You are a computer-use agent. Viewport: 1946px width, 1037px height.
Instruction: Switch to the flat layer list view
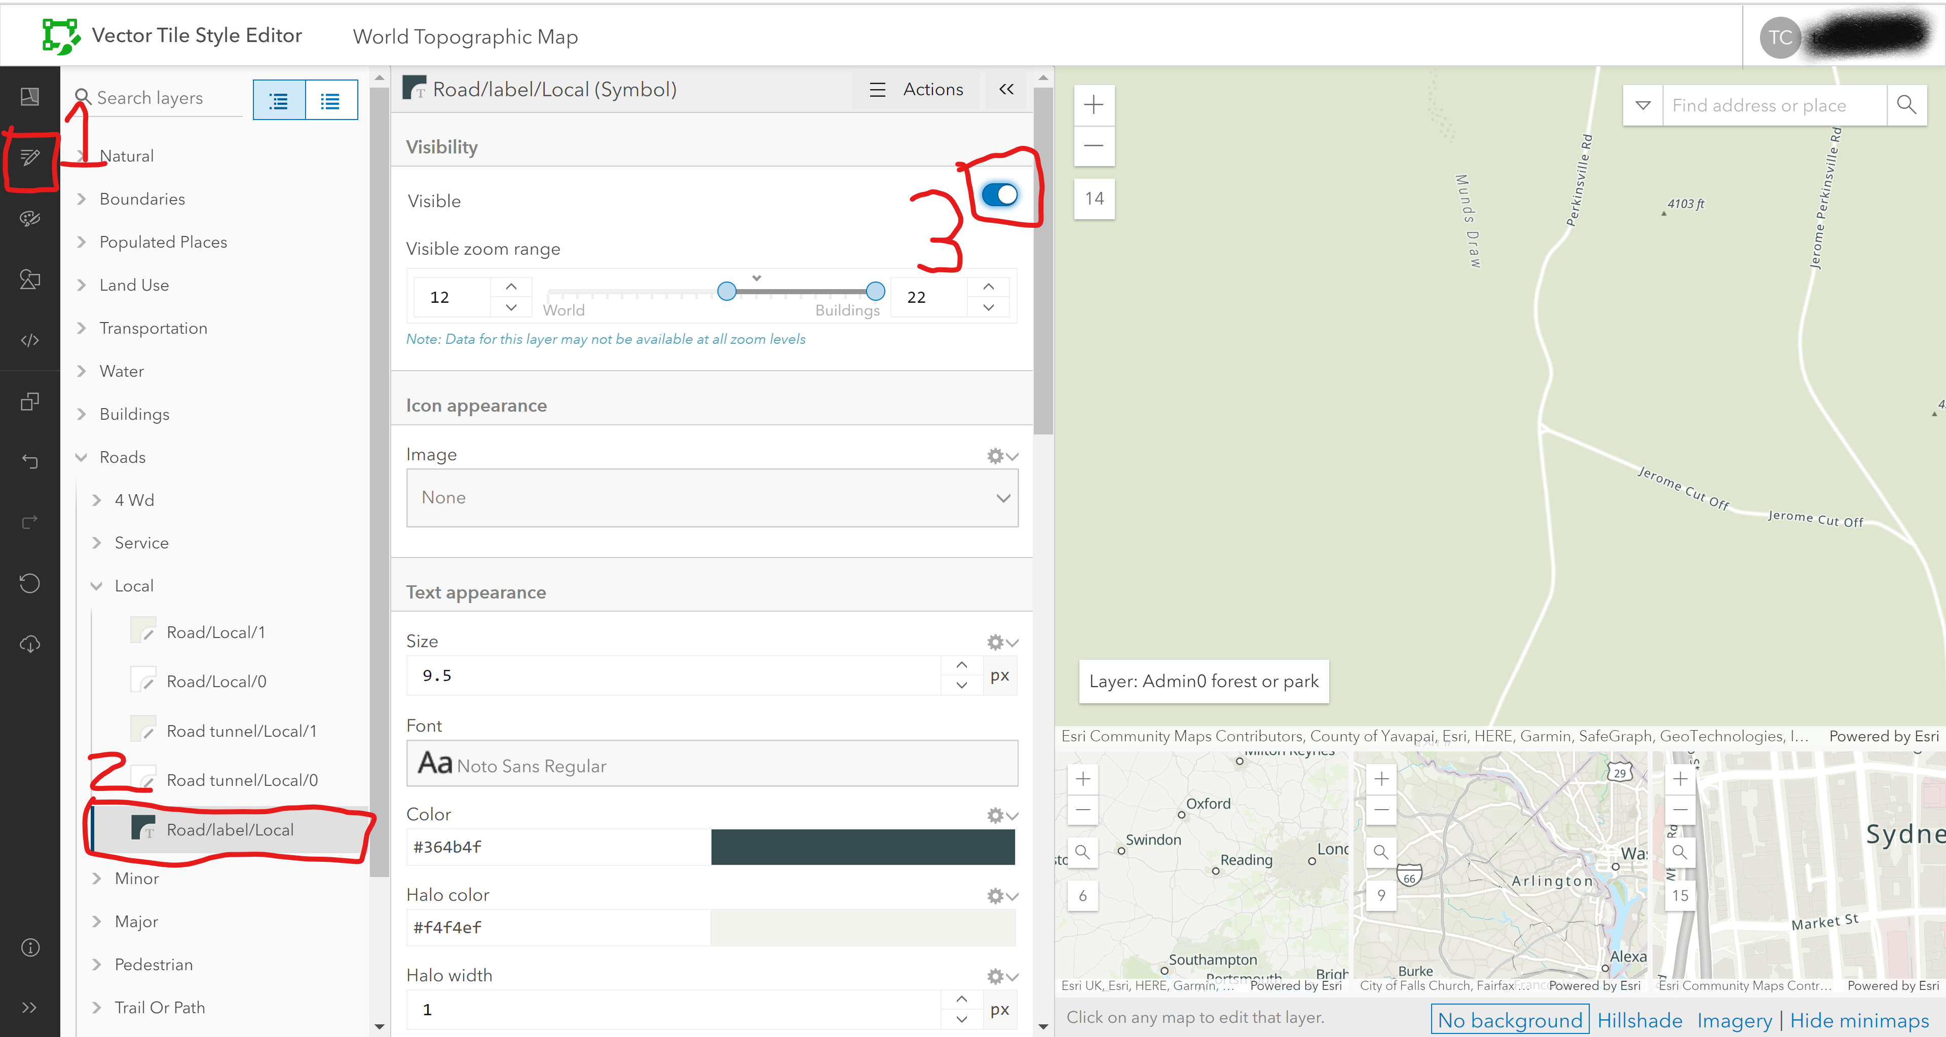click(330, 100)
